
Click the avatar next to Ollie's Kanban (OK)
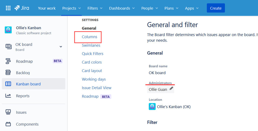point(152,106)
